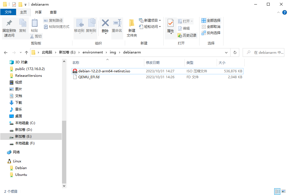The height and width of the screenshot is (195, 288).
Task: Refresh the debianarm folder
Action: pyautogui.click(x=235, y=52)
